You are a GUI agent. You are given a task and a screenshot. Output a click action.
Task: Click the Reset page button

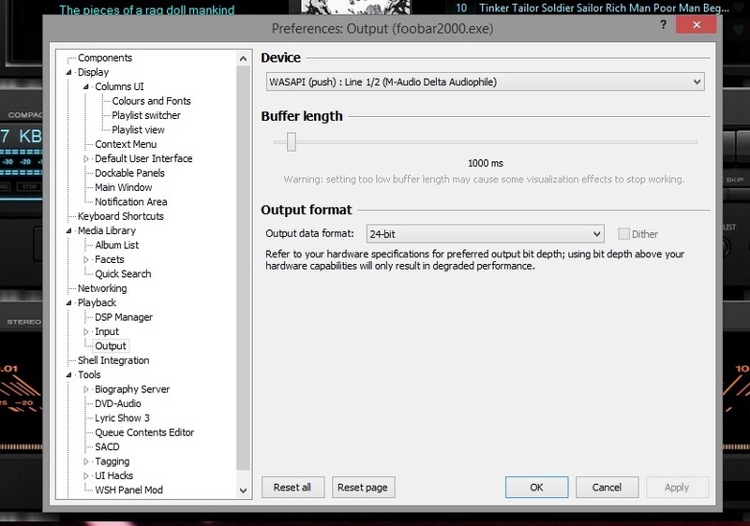pos(363,488)
